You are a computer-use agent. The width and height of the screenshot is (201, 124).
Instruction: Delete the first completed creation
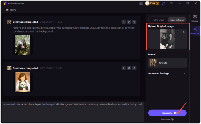point(134,21)
